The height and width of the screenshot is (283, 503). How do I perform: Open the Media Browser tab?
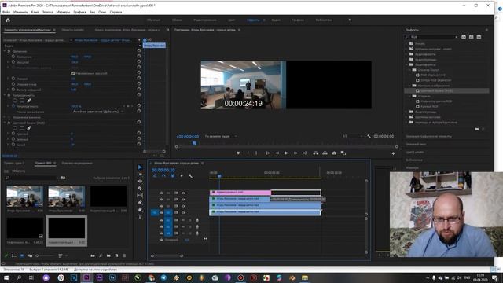tap(77, 163)
